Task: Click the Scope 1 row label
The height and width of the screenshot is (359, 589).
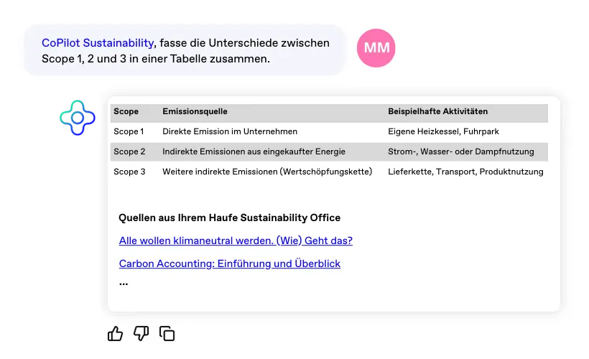Action: point(129,132)
